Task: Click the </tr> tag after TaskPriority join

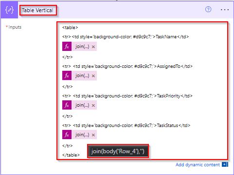Action: 67,116
